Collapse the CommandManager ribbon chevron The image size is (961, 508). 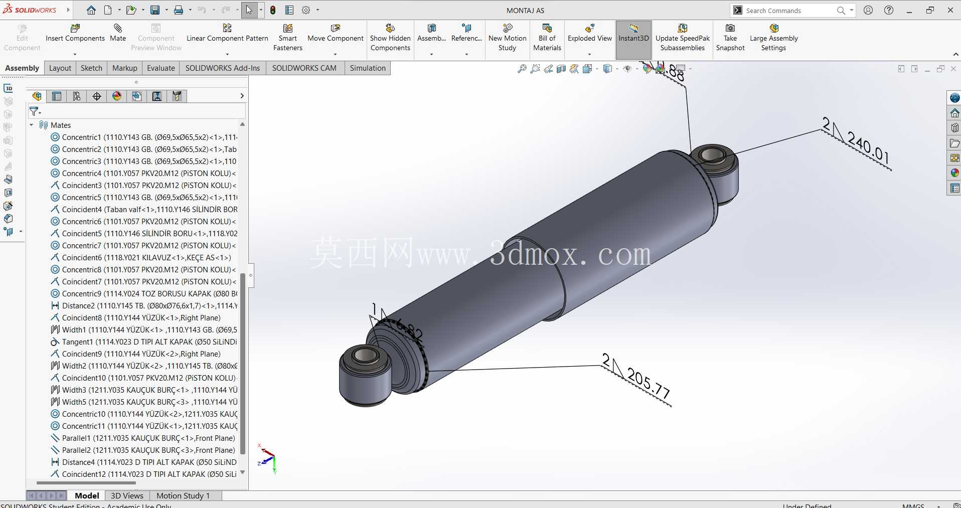(955, 55)
